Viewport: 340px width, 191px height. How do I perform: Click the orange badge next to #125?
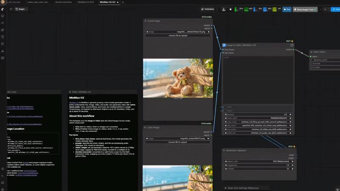(x=294, y=146)
